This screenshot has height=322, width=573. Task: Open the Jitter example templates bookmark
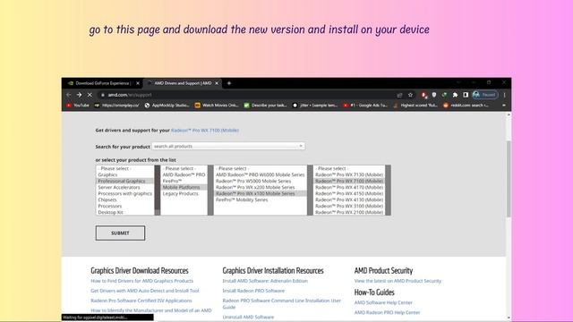[x=315, y=106]
